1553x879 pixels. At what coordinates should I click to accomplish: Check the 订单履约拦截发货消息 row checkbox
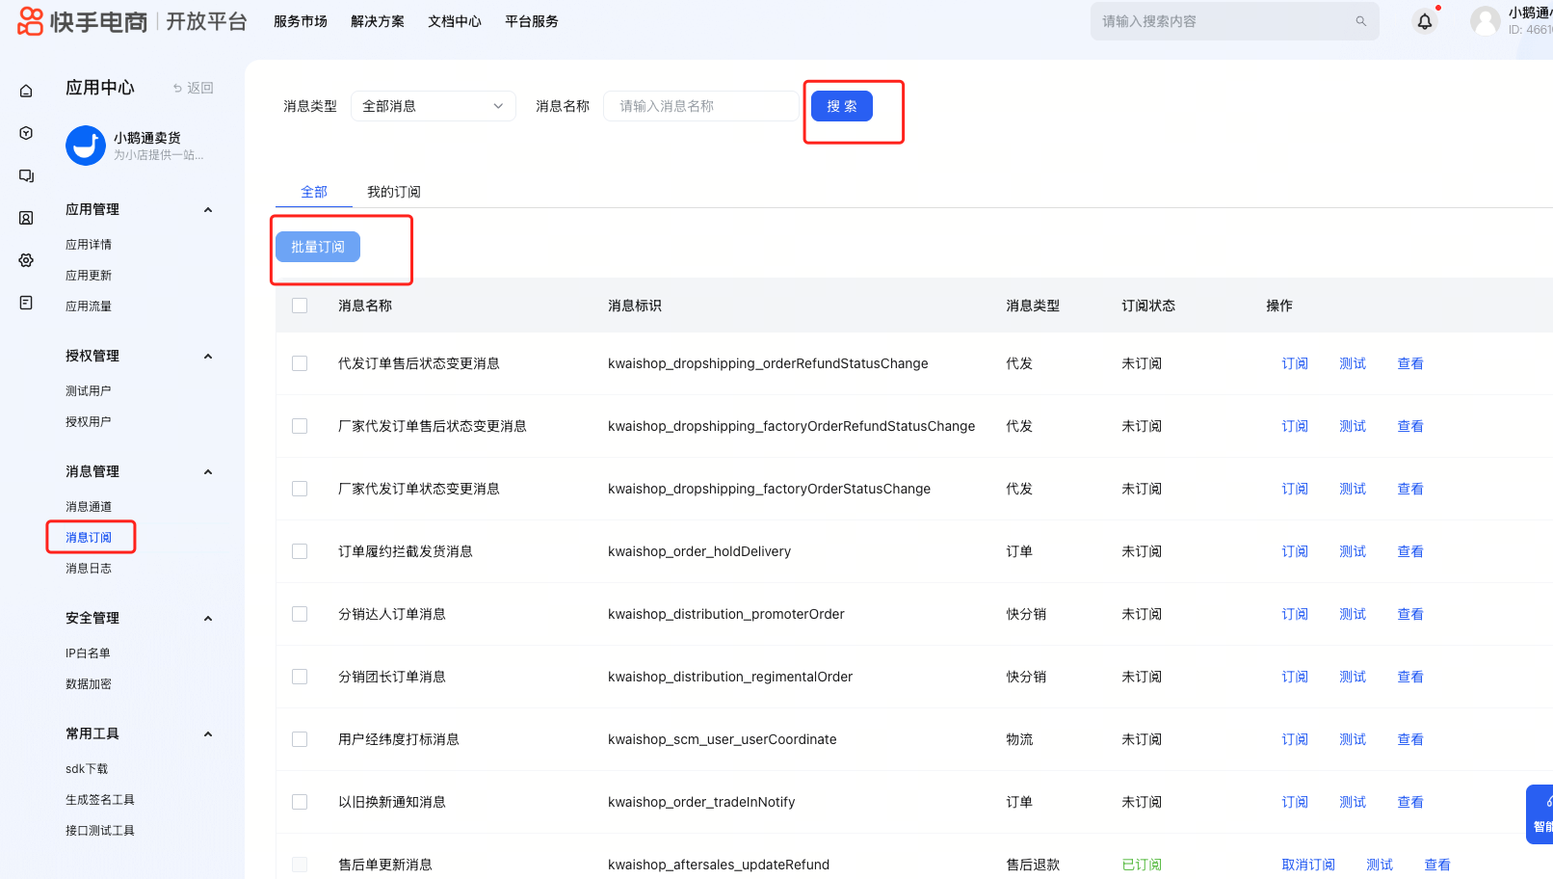point(300,551)
